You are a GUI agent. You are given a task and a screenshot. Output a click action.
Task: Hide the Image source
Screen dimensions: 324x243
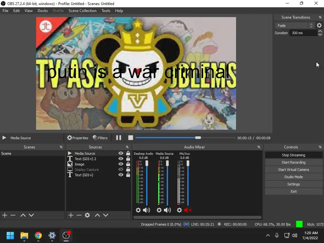click(121, 164)
